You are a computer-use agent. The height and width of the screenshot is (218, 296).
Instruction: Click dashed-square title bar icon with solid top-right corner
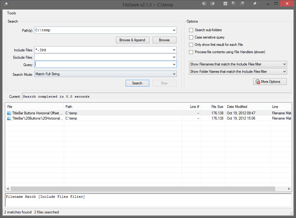(242, 4)
